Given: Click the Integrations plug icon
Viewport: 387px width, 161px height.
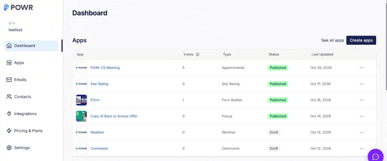Looking at the screenshot, I should 9,114.
